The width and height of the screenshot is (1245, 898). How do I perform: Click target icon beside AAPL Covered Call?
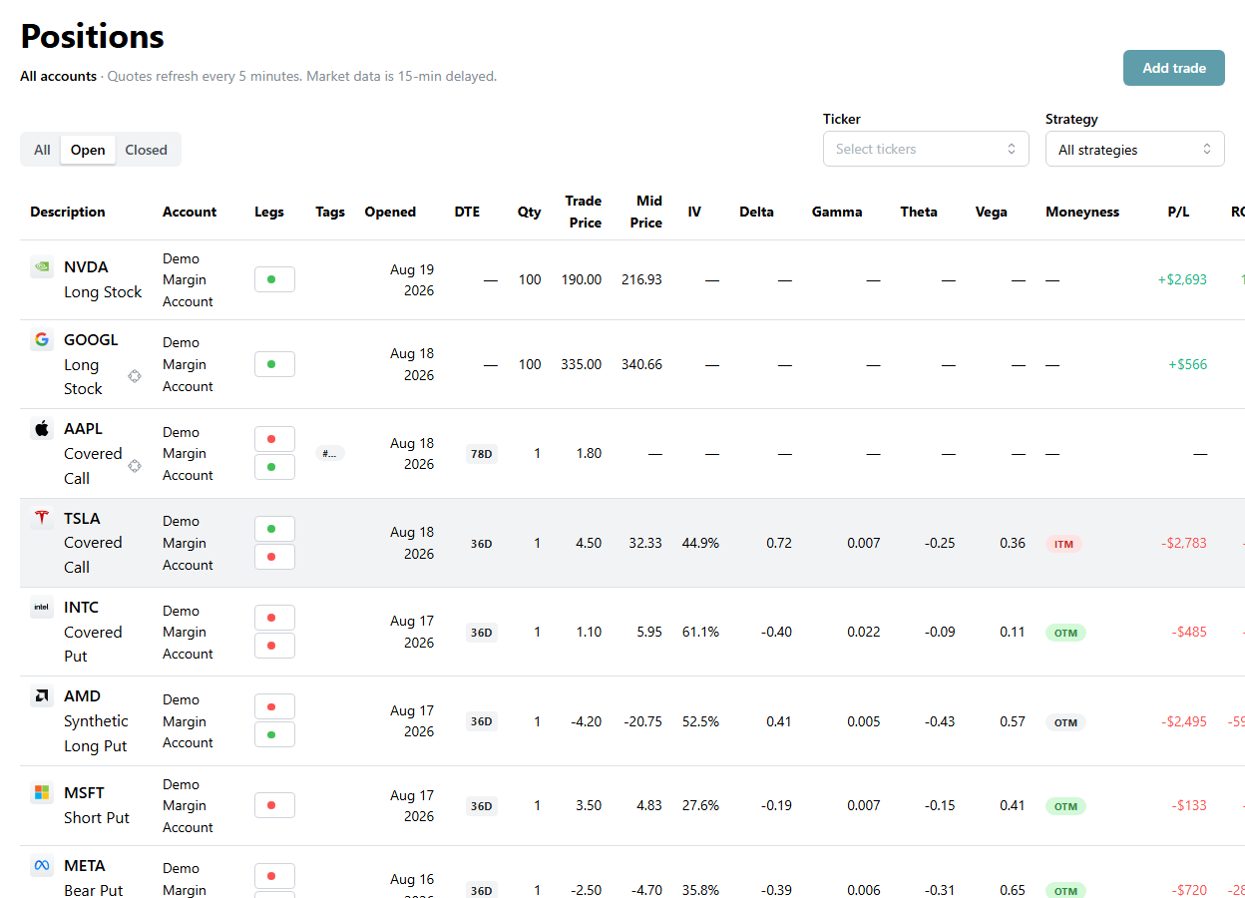tap(135, 466)
